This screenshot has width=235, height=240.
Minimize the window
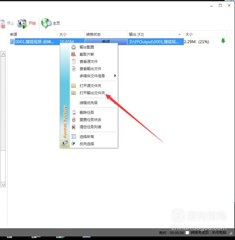(211, 6)
